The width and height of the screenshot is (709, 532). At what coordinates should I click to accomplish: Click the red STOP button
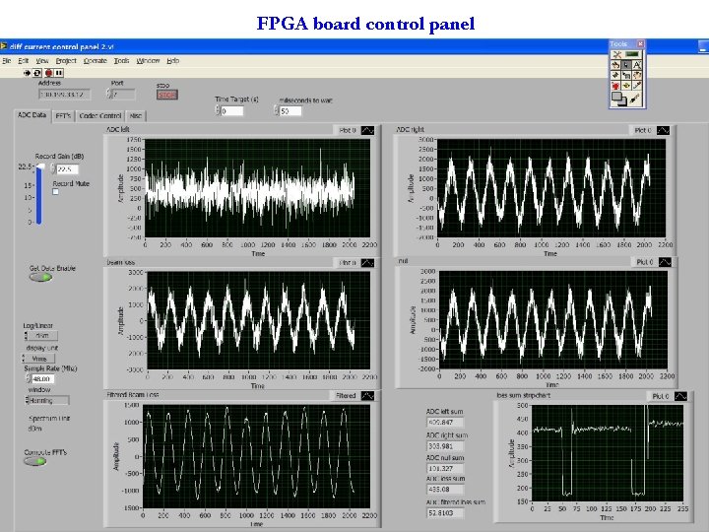click(x=167, y=95)
